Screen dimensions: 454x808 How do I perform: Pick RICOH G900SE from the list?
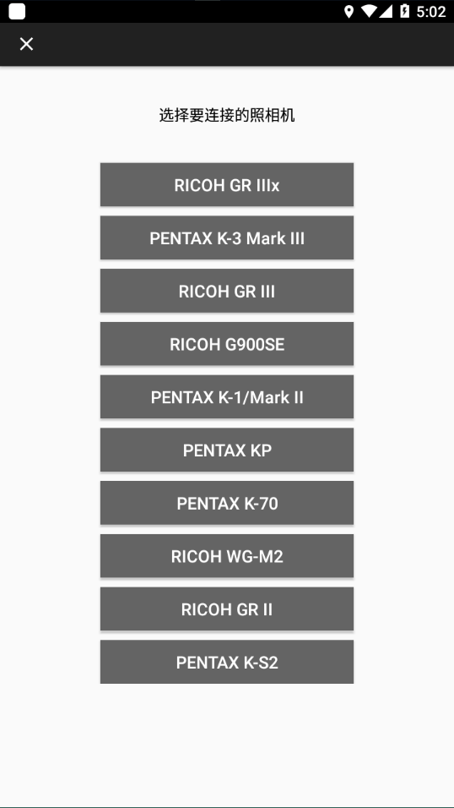pos(227,344)
